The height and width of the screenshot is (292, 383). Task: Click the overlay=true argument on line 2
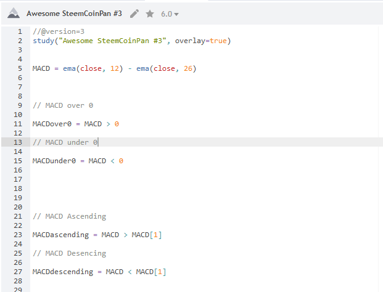(x=201, y=41)
